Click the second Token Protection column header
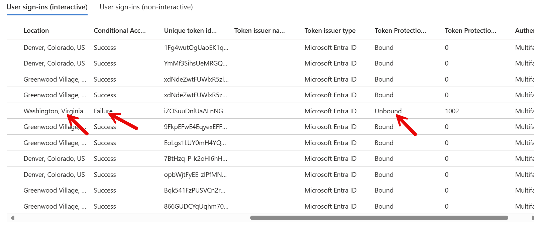Viewport: 534px width, 230px height. 470,30
